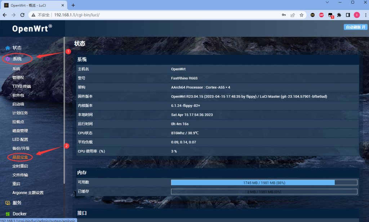Open the extensions puzzle icon

(339, 15)
